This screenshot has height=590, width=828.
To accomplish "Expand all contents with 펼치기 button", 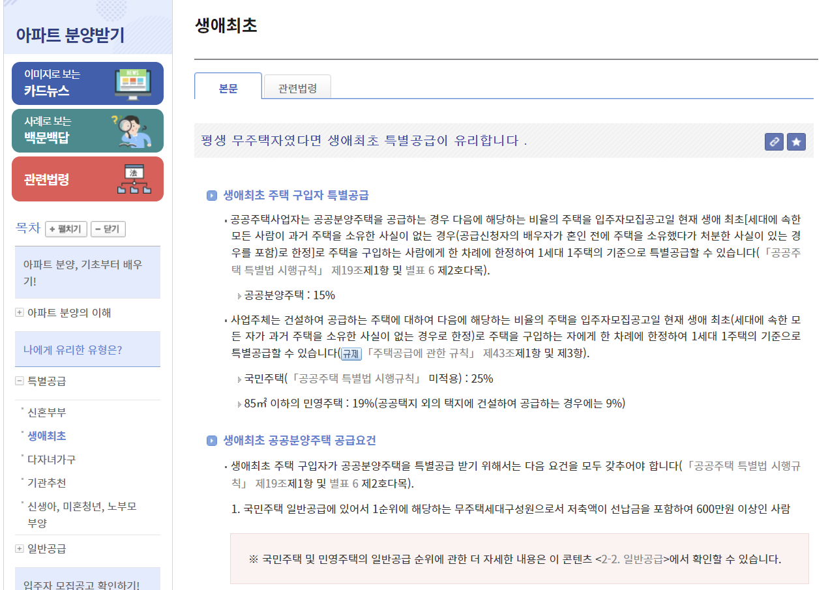I will point(66,229).
